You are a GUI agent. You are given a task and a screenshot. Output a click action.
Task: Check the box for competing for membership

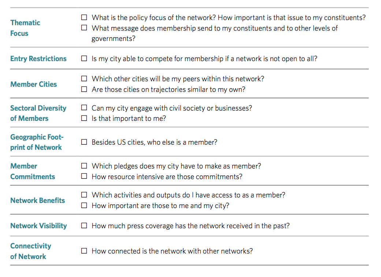(84, 58)
